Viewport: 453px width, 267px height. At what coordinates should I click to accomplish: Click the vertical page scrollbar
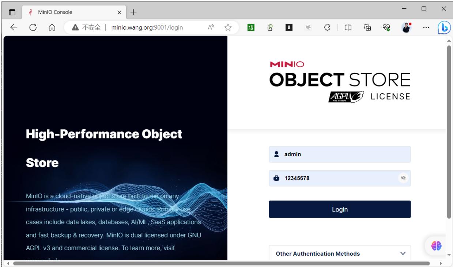449,132
